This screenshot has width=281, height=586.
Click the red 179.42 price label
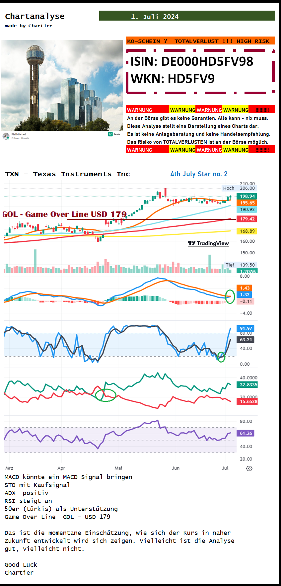(247, 219)
